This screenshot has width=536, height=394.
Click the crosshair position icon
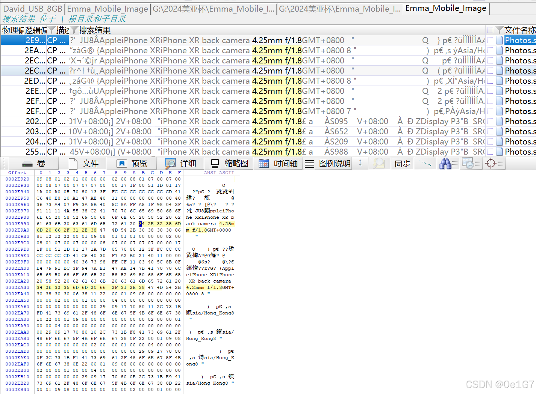[x=494, y=164]
